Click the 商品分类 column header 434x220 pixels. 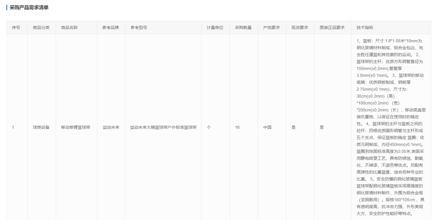coord(41,28)
